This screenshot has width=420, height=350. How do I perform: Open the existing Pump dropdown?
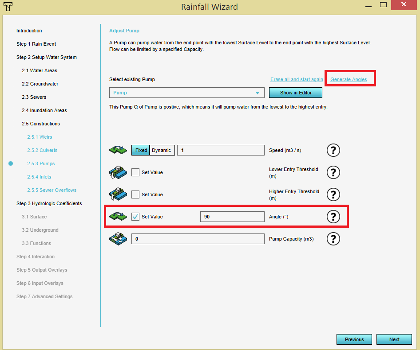coord(186,93)
